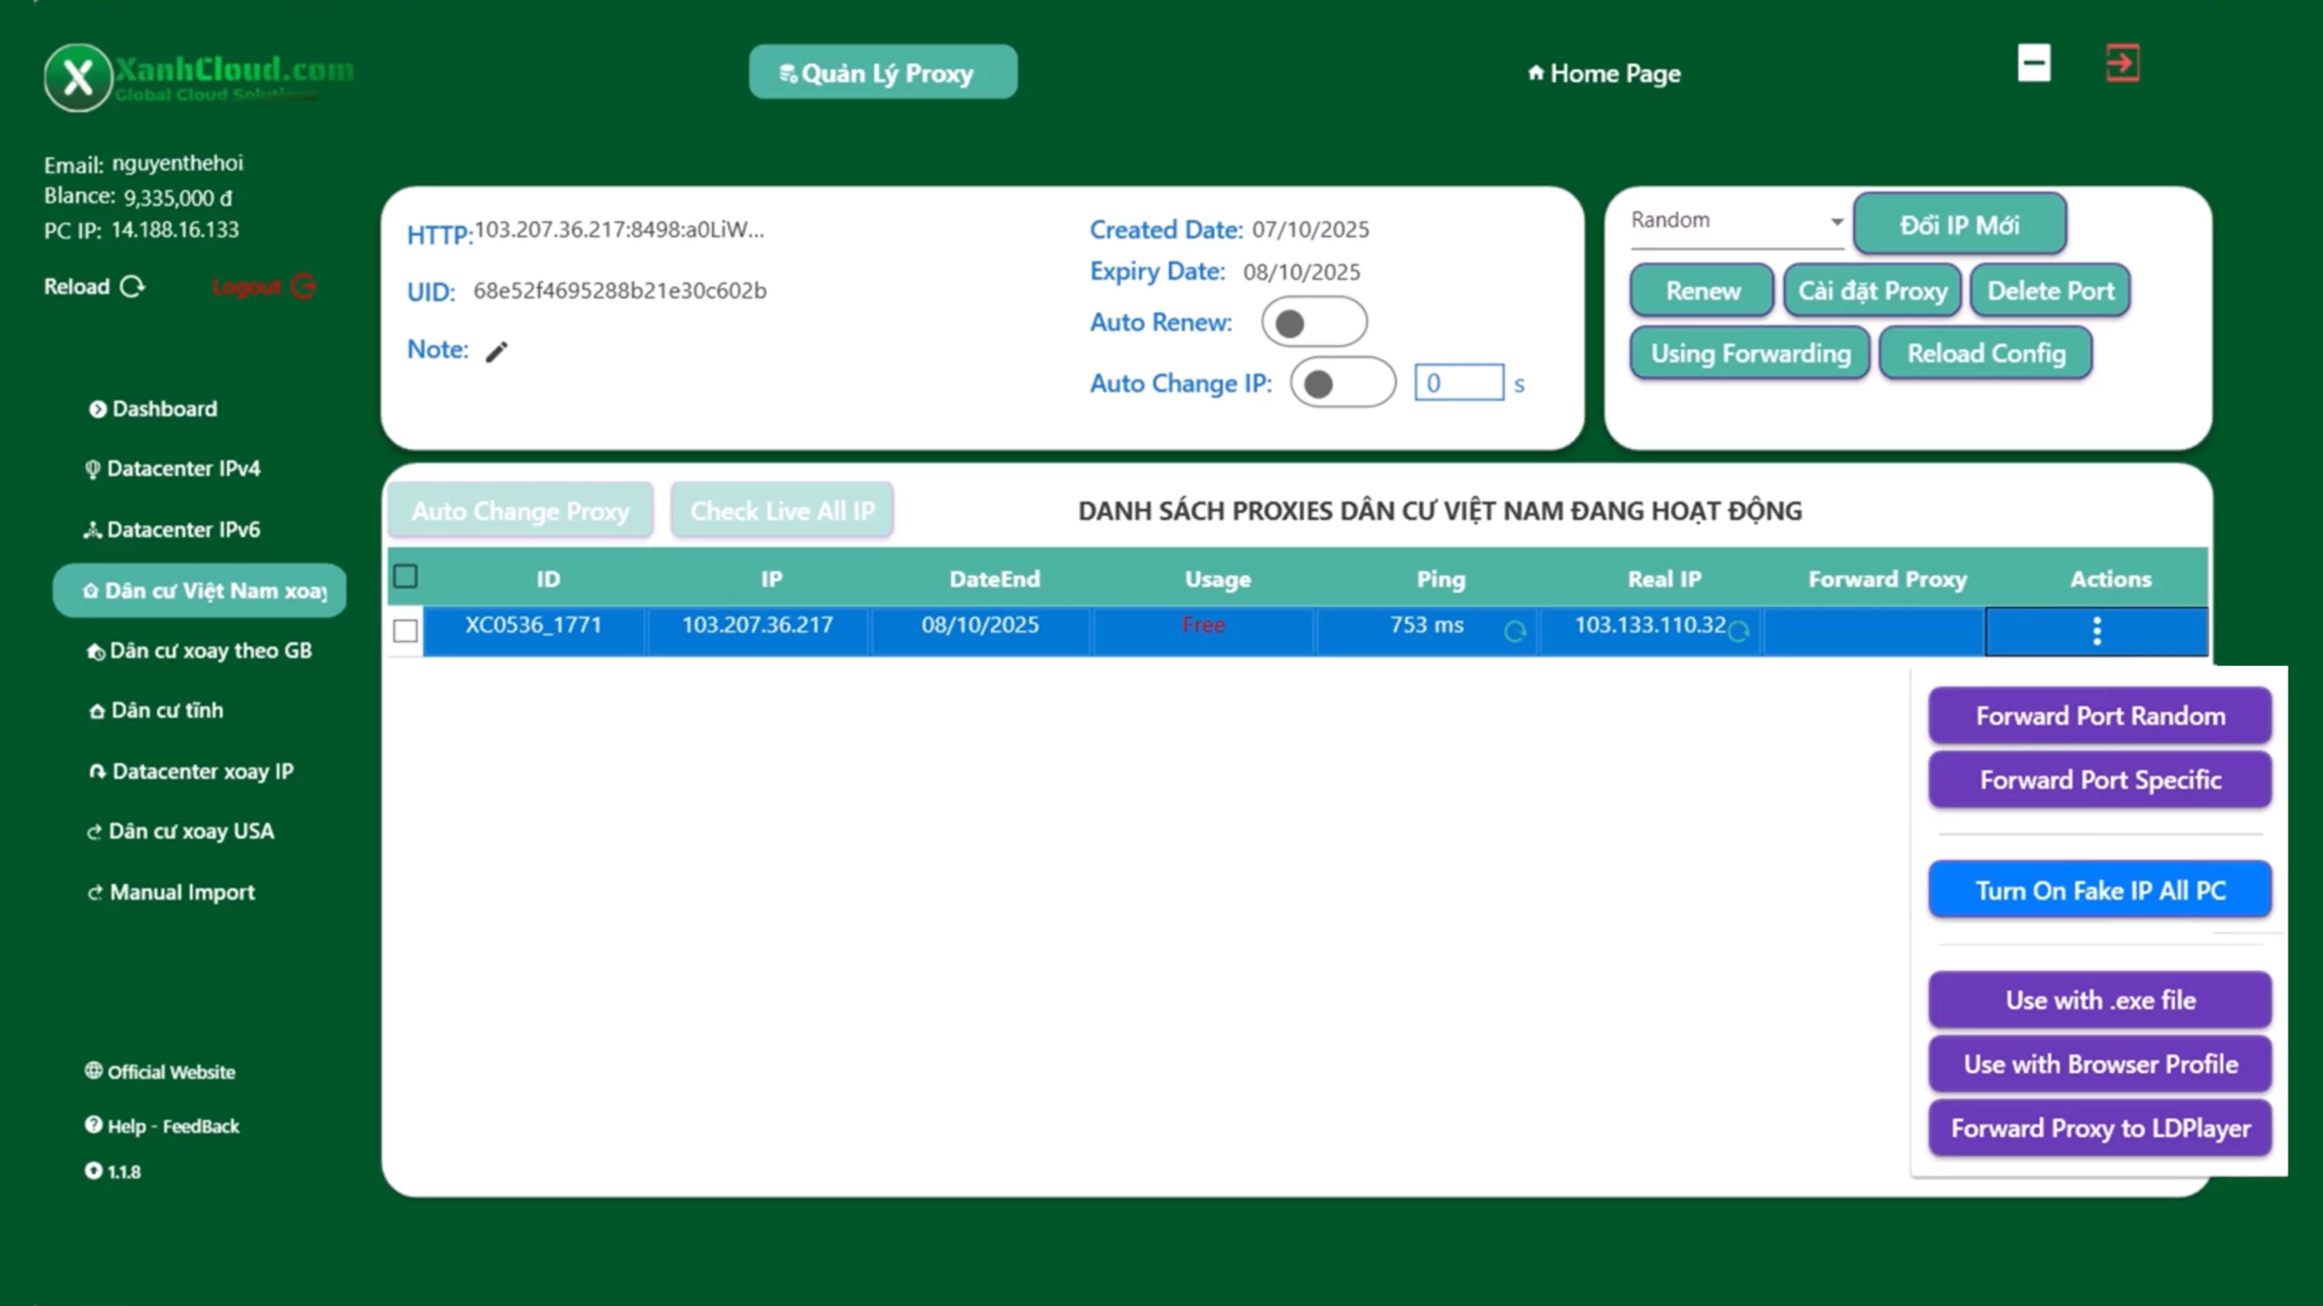Click the red Logout icon
This screenshot has height=1306, width=2323.
[x=303, y=287]
